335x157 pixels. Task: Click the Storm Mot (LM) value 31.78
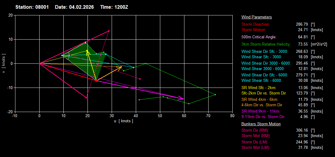301,148
